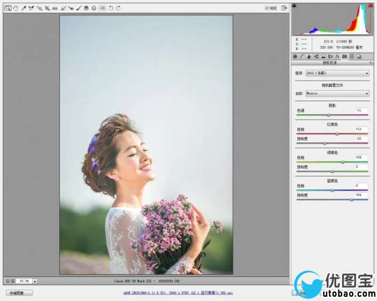This screenshot has width=377, height=301.
Task: Open the Tone Curve panel tab
Action: [x=302, y=56]
